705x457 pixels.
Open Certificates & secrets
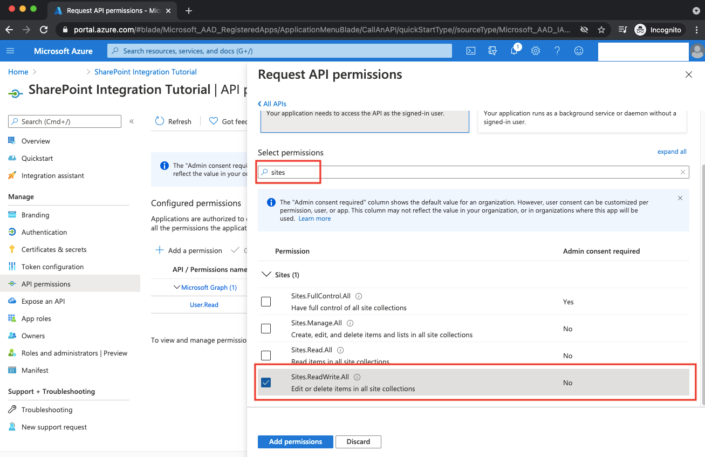[54, 249]
